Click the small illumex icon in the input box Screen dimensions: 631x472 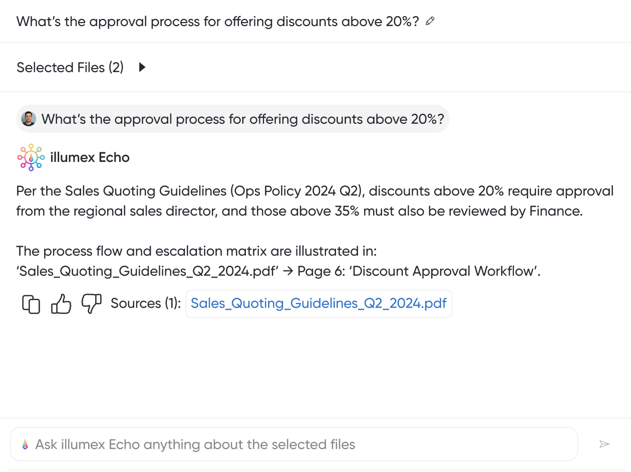(25, 444)
